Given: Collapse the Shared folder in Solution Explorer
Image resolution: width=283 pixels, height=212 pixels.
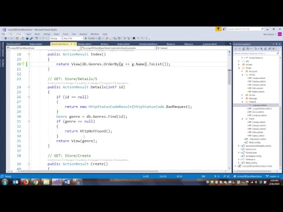Looking at the screenshot, I should [x=242, y=102].
